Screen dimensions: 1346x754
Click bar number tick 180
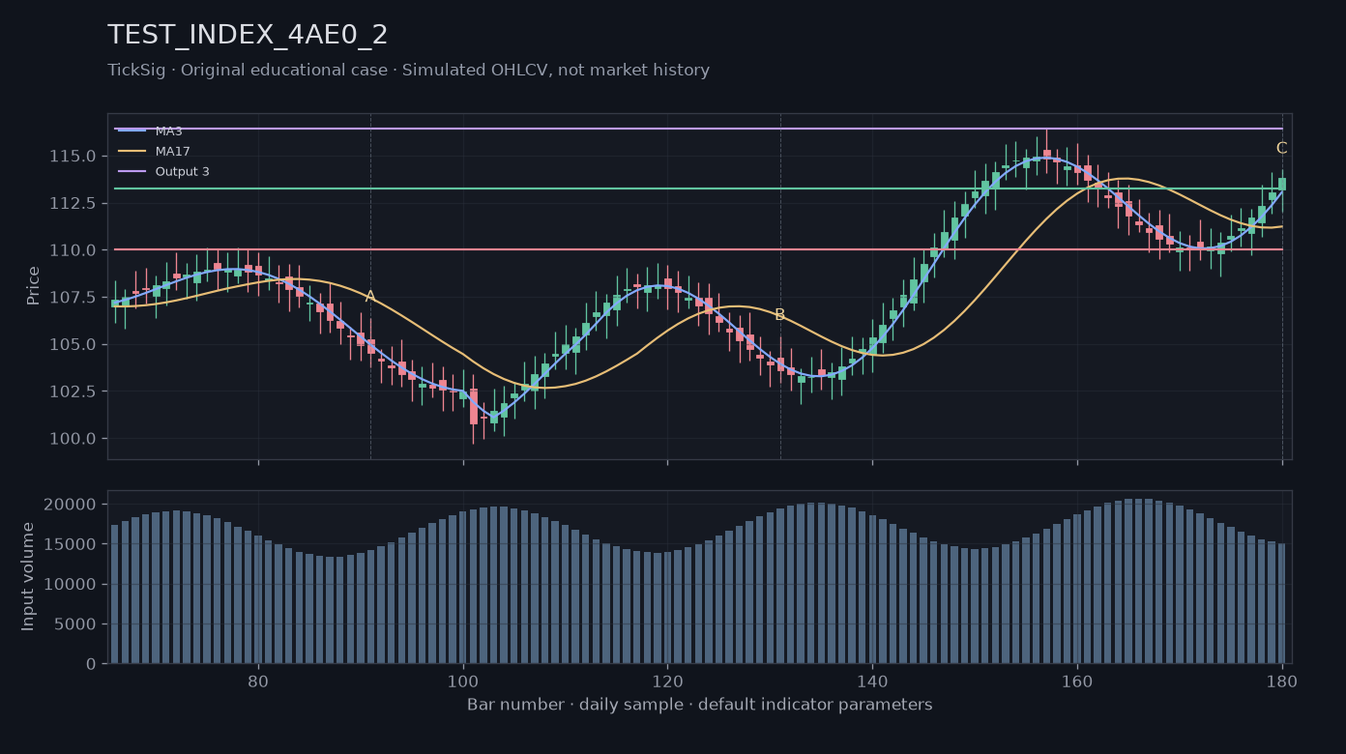coord(1282,680)
